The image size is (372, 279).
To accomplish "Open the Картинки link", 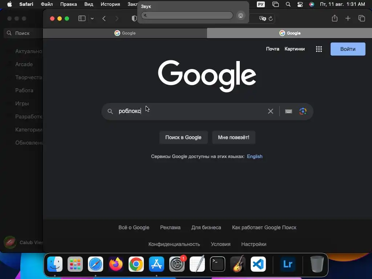I will [x=295, y=49].
